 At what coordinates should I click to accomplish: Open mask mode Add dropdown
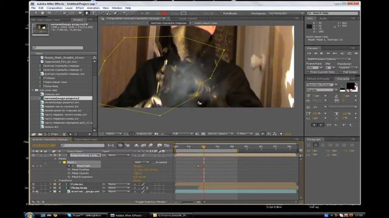pyautogui.click(x=142, y=162)
